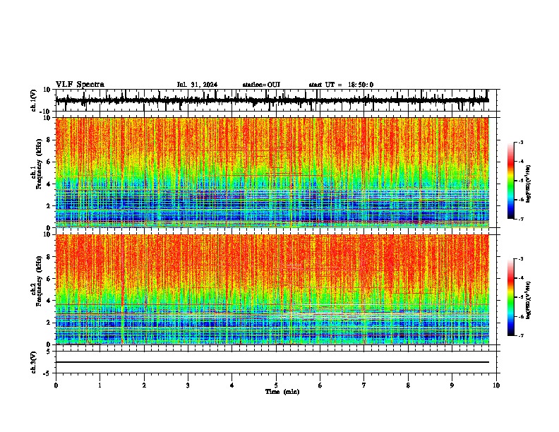Click time axis tick label "5"
559x432 pixels.
[x=276, y=385]
